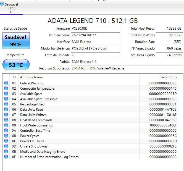Screen dimensions: 184x171
Task: Select the Host Read Commands attribute name
Action: coord(36,120)
